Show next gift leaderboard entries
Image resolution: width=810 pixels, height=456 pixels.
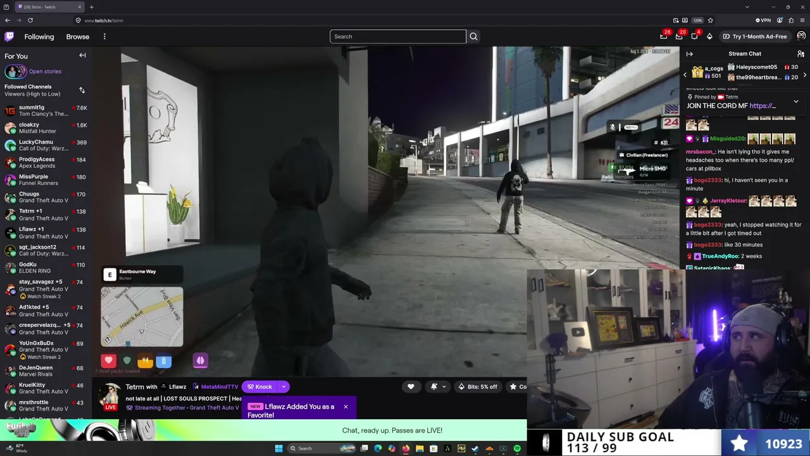coord(804,75)
